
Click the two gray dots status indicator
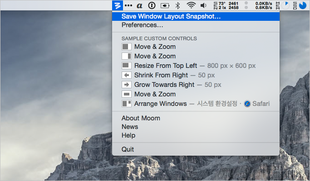(246, 5)
